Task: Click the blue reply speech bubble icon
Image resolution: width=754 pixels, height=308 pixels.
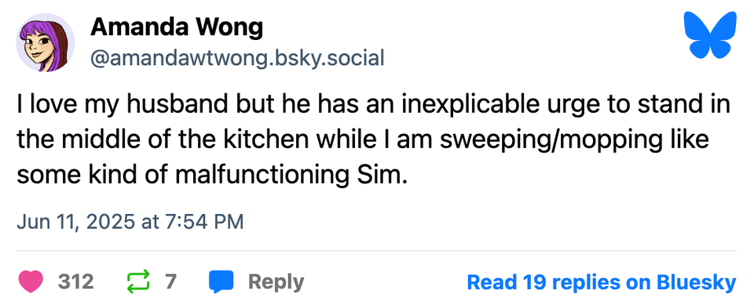Action: click(221, 282)
